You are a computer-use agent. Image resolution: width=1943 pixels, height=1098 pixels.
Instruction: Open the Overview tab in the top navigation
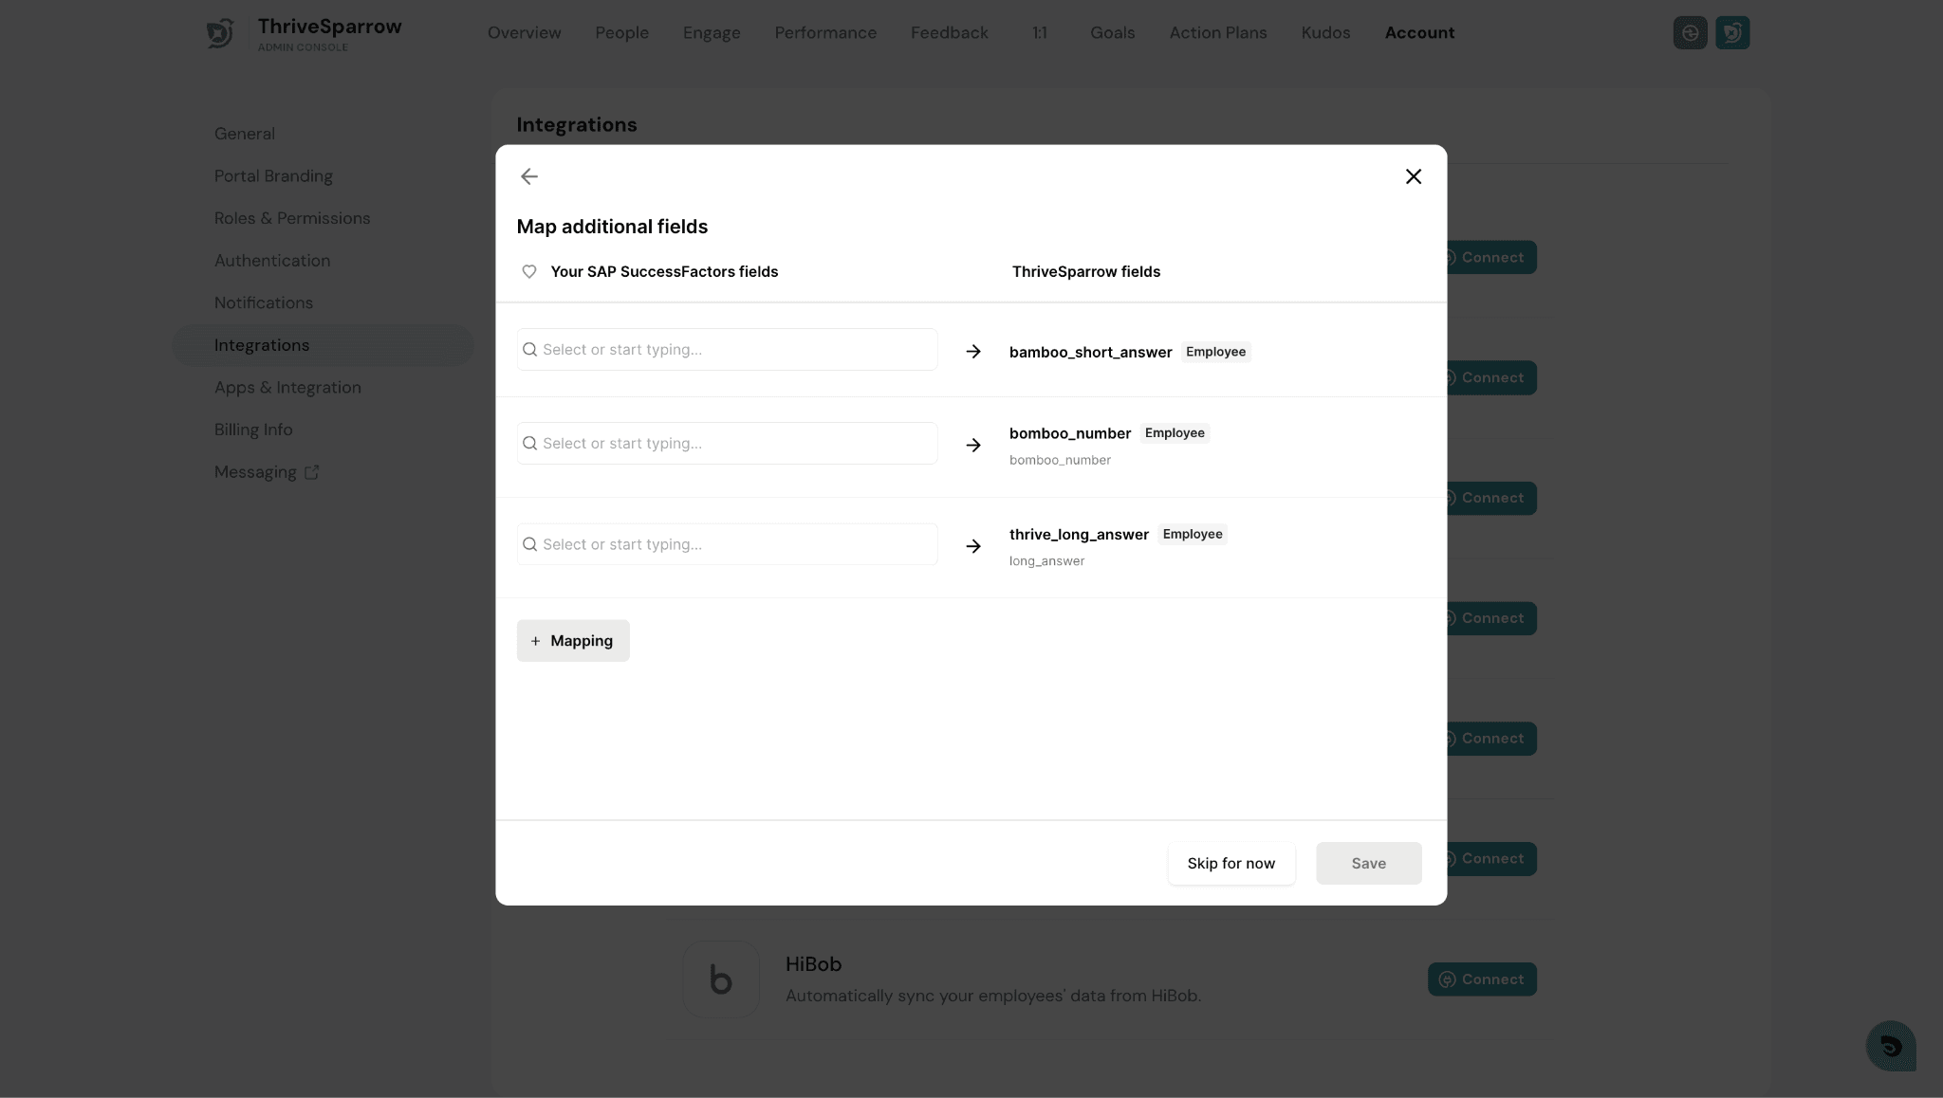point(525,33)
